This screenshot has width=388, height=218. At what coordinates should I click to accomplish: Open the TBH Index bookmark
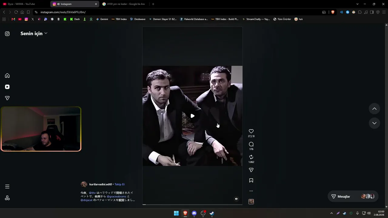tap(119, 19)
